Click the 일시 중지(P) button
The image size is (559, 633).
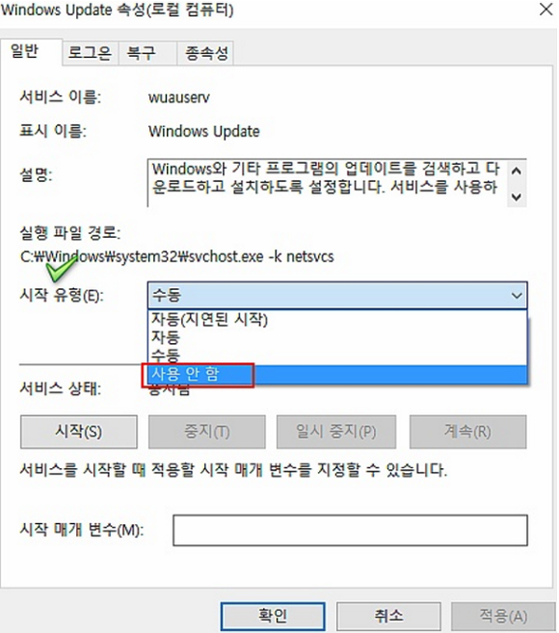pyautogui.click(x=336, y=432)
